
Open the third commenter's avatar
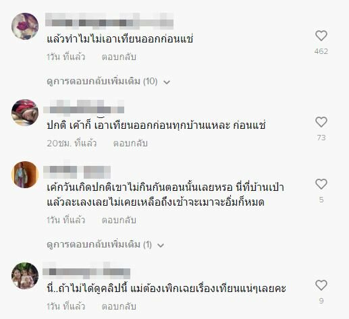point(25,175)
